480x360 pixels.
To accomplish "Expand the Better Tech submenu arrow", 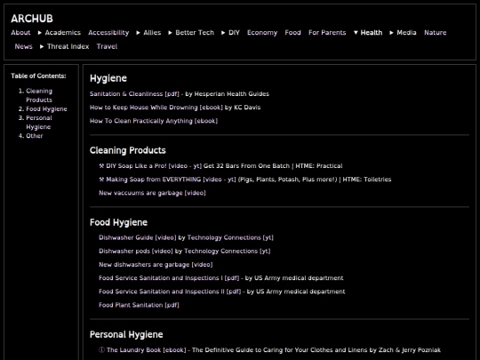I will tap(170, 33).
